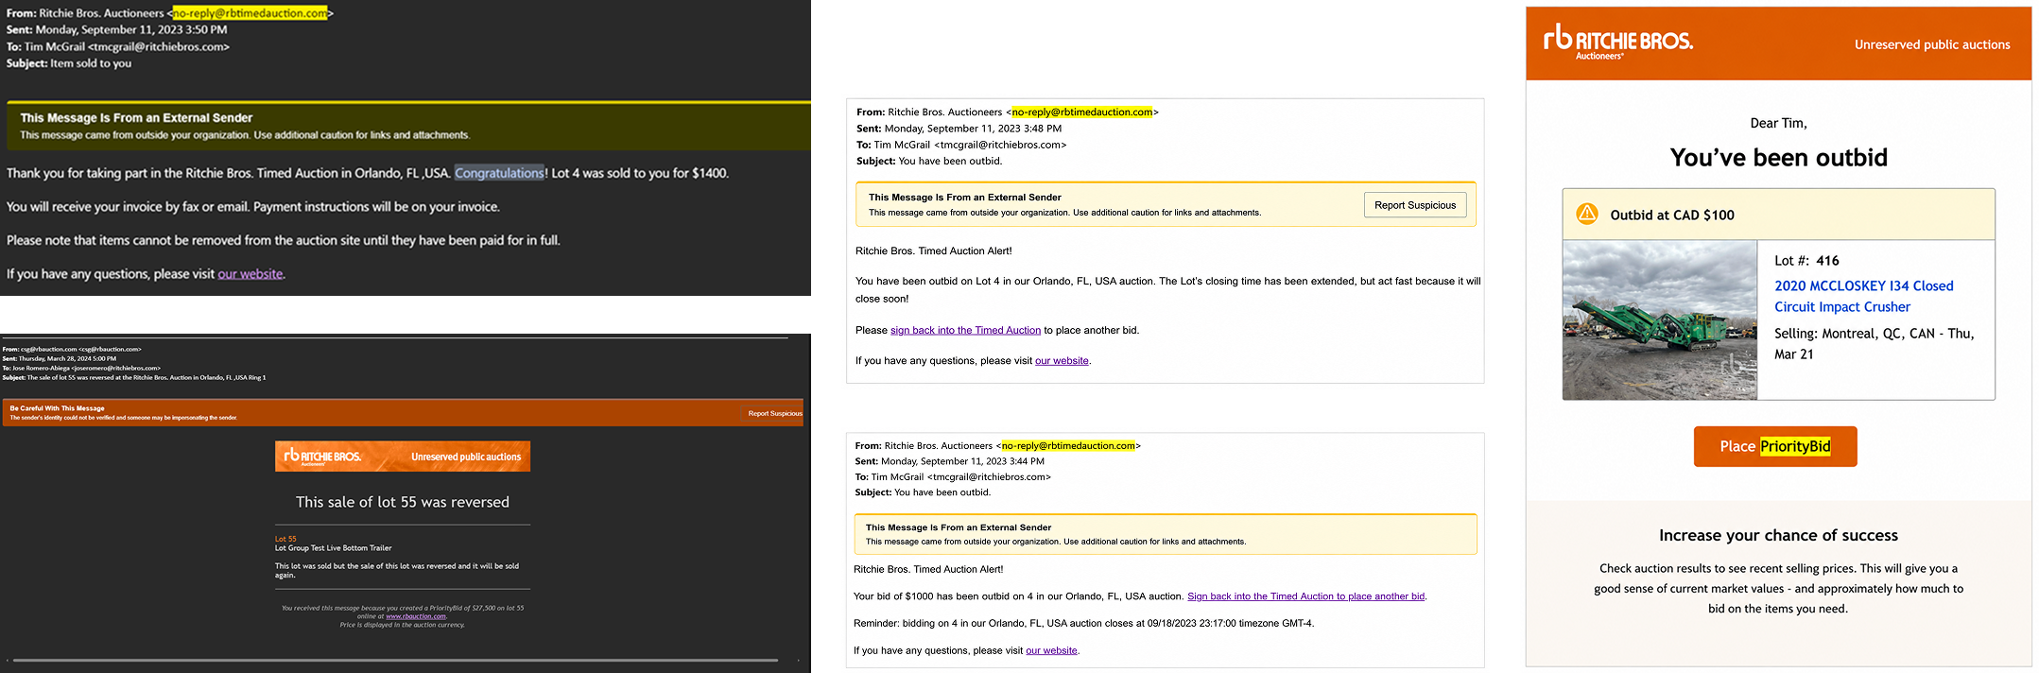Click the Place PriorityBid button
Image resolution: width=2039 pixels, height=673 pixels.
point(1775,446)
